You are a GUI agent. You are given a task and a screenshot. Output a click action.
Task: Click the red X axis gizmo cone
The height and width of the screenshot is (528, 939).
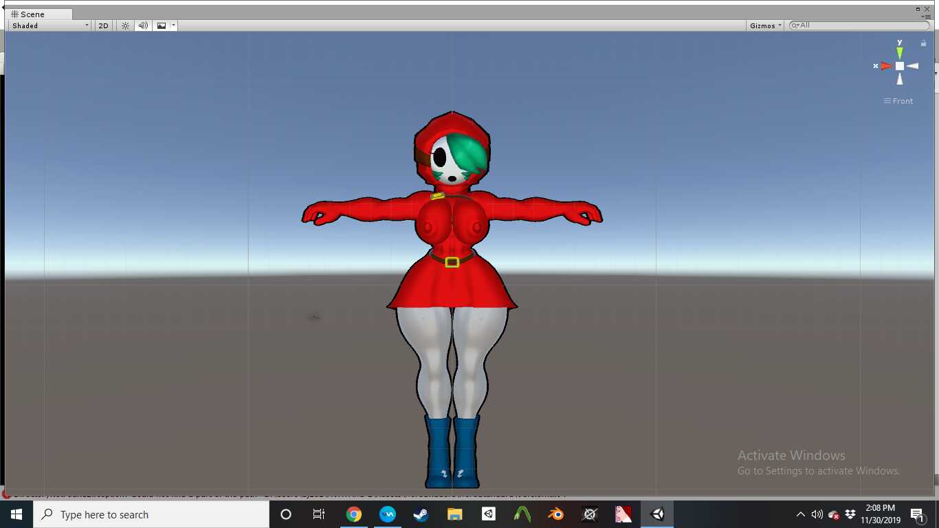point(886,66)
